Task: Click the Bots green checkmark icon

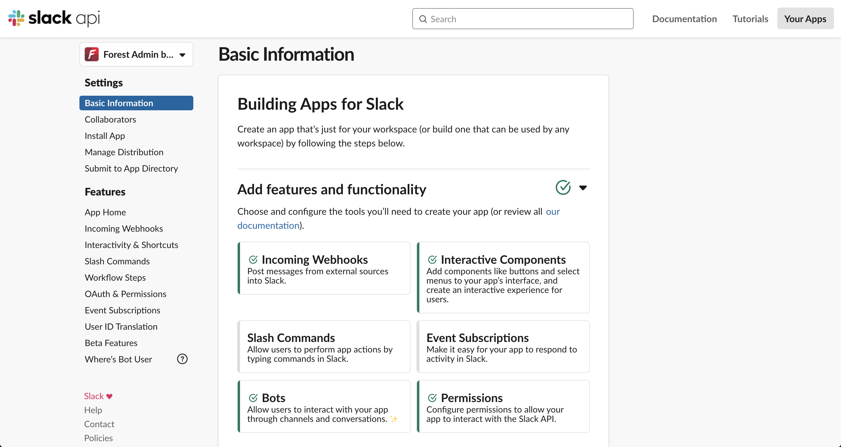Action: tap(253, 398)
